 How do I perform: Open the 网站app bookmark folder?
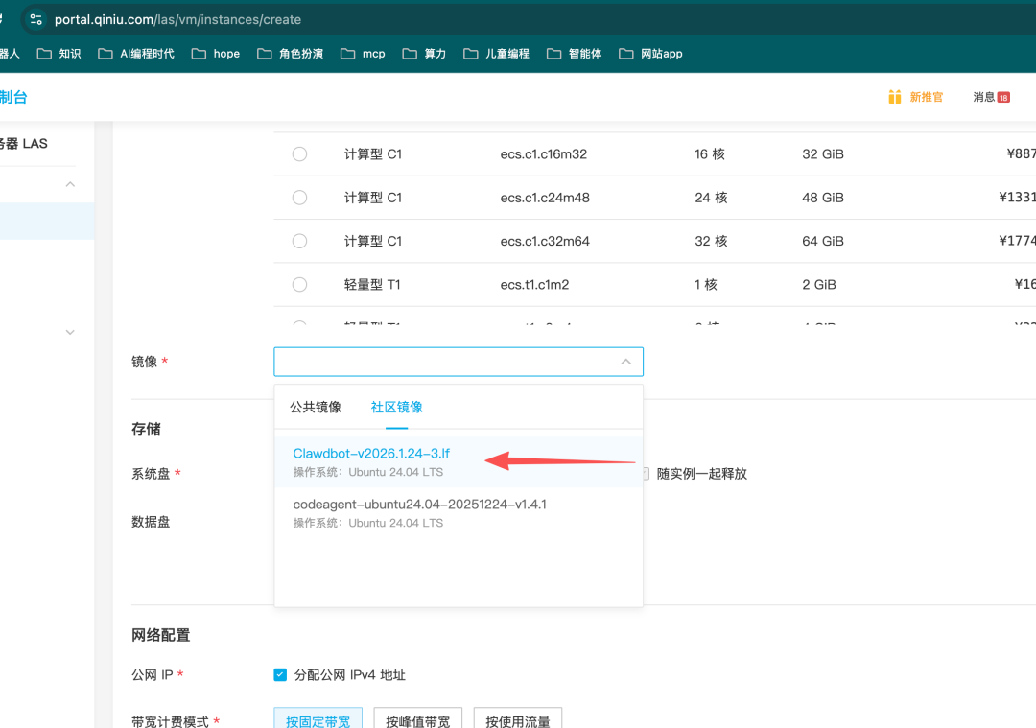click(650, 54)
